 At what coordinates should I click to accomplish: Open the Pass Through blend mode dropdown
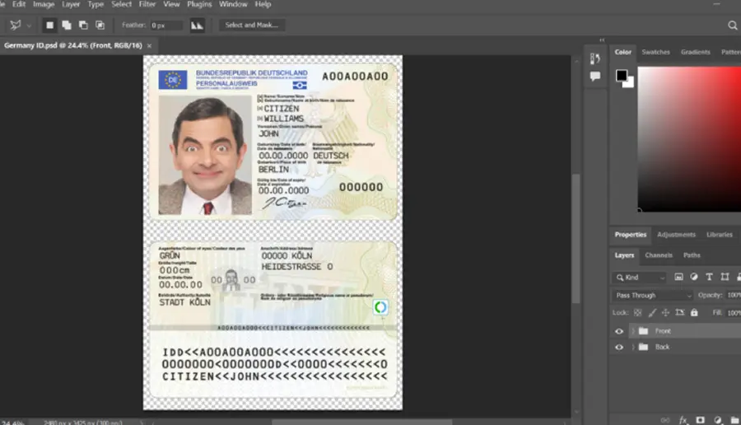653,296
